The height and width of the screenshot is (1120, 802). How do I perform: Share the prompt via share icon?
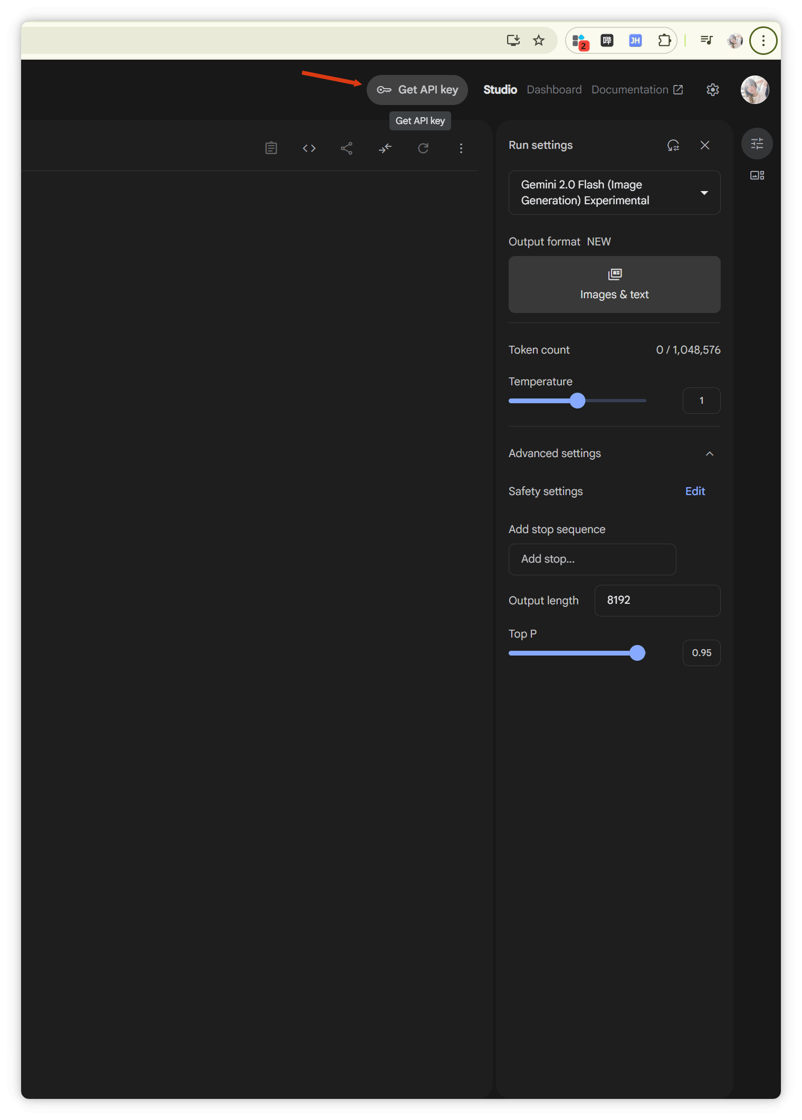347,148
